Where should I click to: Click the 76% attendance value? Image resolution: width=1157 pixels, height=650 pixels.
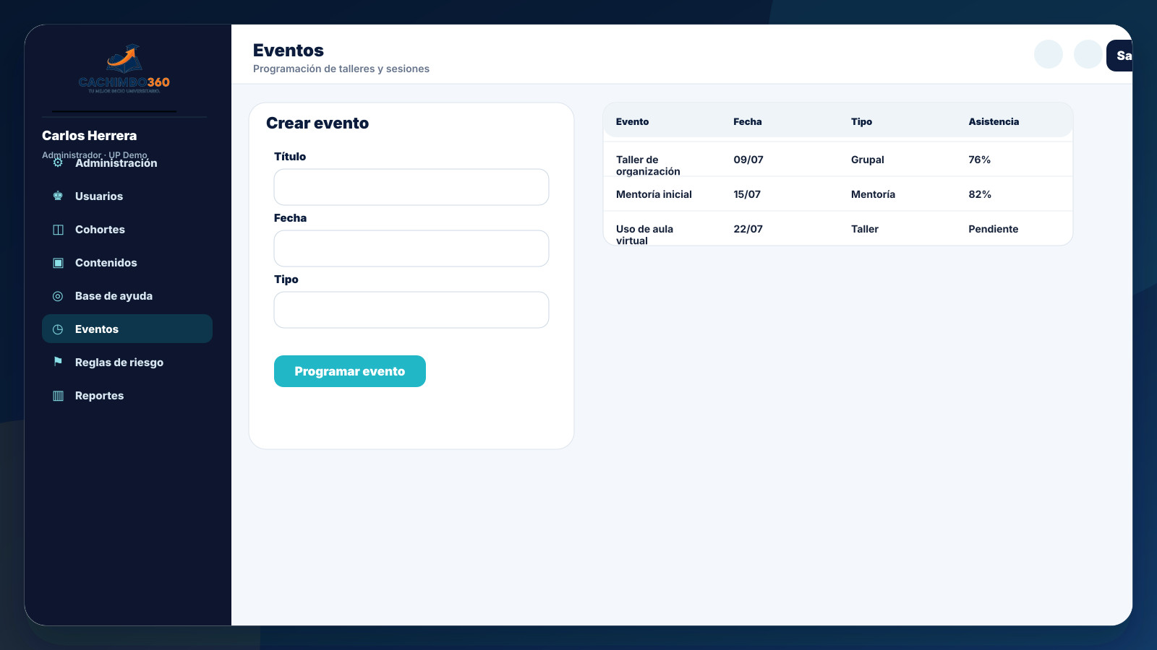[980, 160]
